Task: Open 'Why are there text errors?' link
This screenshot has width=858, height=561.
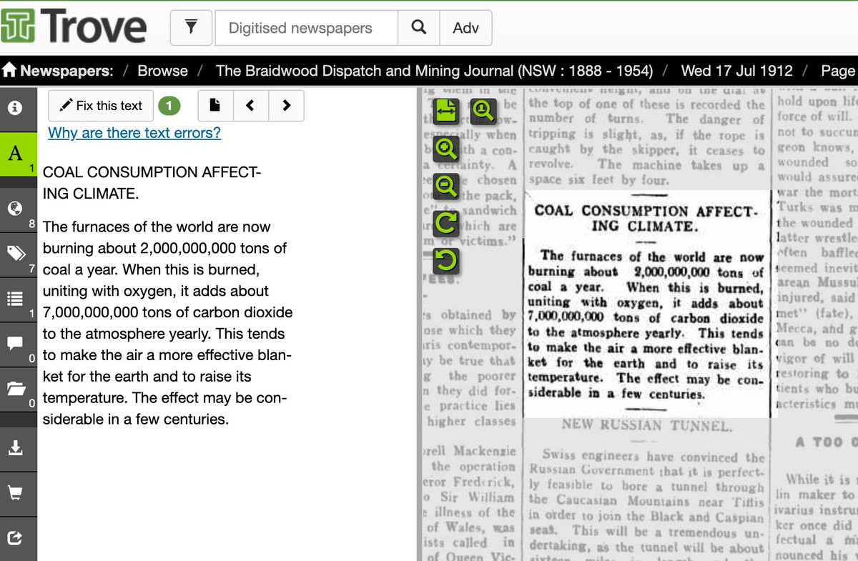Action: [x=134, y=133]
